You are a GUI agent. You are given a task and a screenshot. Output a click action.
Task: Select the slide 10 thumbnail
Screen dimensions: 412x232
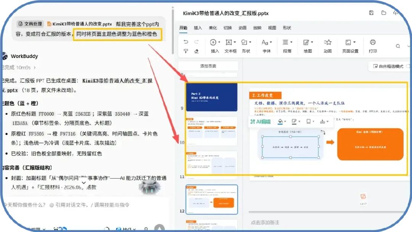tap(211, 131)
